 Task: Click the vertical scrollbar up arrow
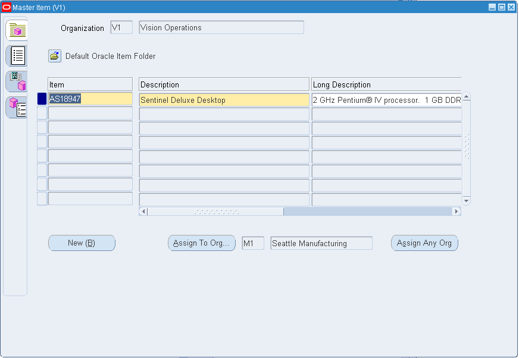[x=467, y=96]
